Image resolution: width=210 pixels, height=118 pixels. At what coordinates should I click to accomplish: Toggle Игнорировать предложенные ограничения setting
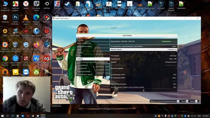coord(143,46)
